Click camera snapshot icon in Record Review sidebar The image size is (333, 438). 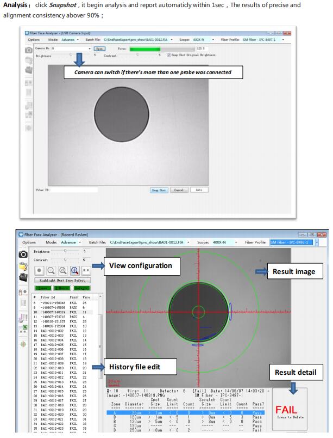23,254
